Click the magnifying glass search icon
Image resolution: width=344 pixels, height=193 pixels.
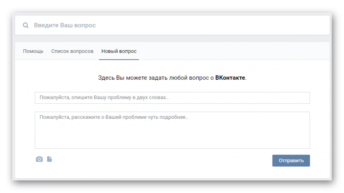coord(26,25)
